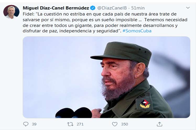196x130 pixels.
Task: Open Miguel Díaz-Canel Bermúdez display name
Action: click(x=56, y=8)
